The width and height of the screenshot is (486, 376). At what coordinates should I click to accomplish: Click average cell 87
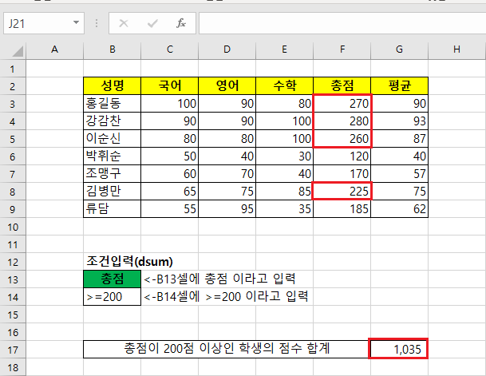click(x=399, y=139)
